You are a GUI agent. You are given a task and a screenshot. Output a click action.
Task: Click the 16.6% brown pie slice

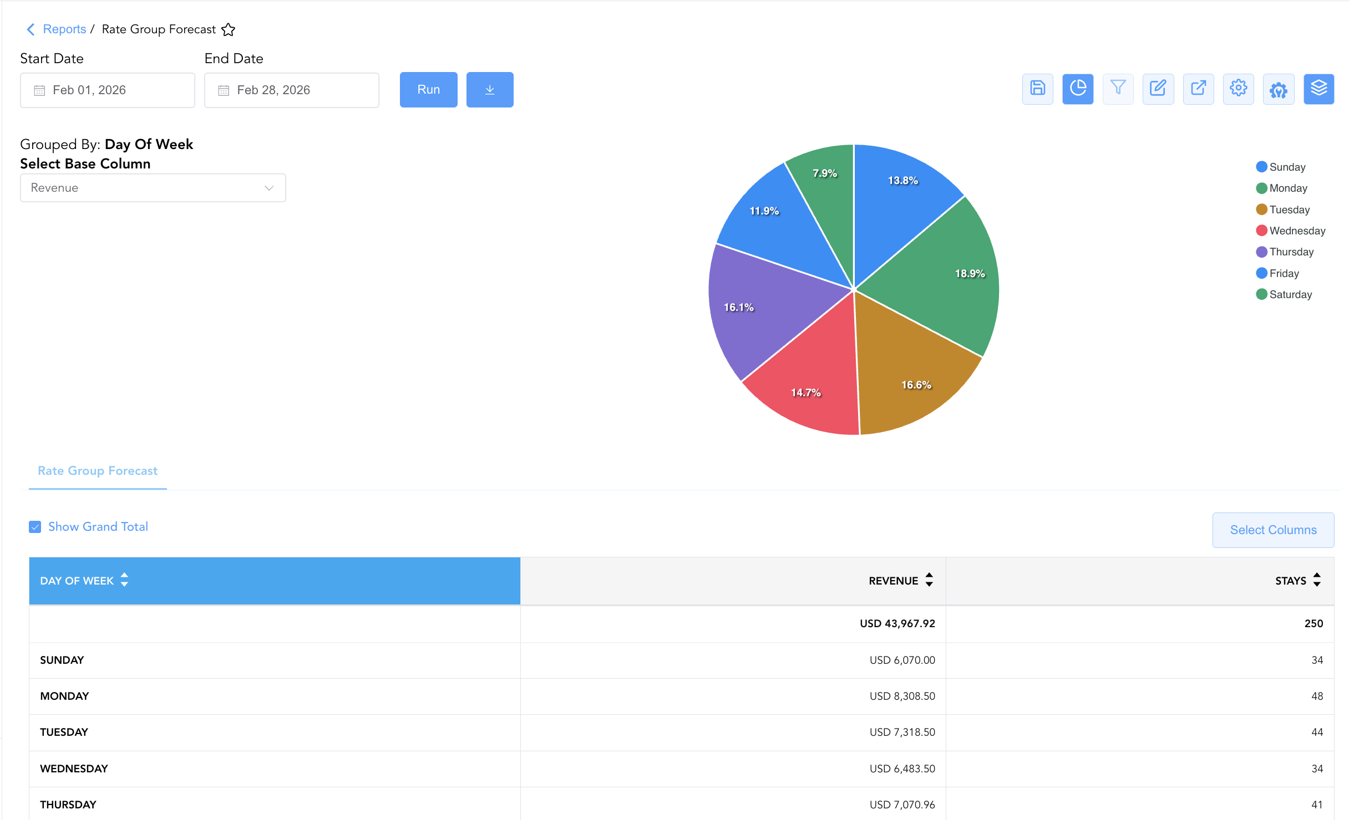click(910, 371)
